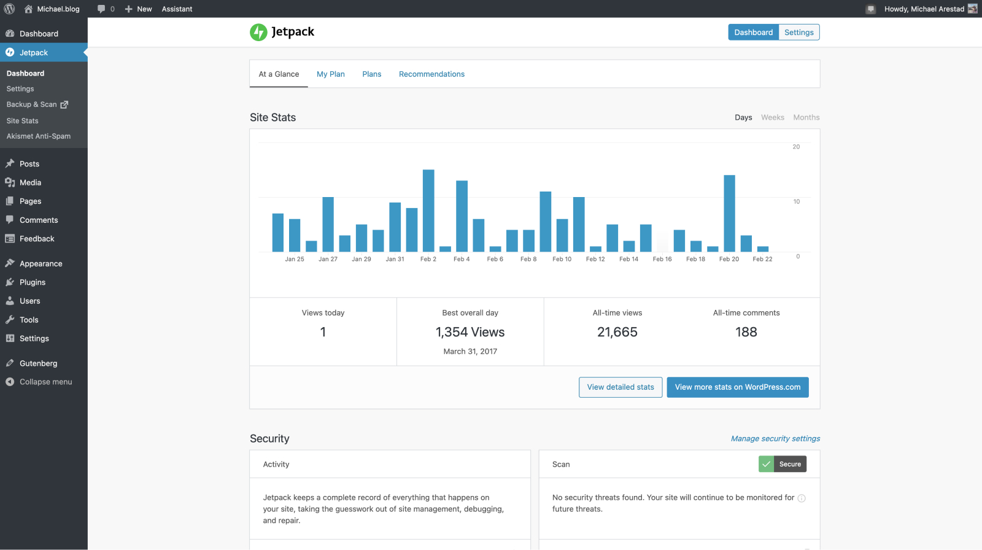Click the Feb 2 tallest bar
982x550 pixels.
click(428, 211)
